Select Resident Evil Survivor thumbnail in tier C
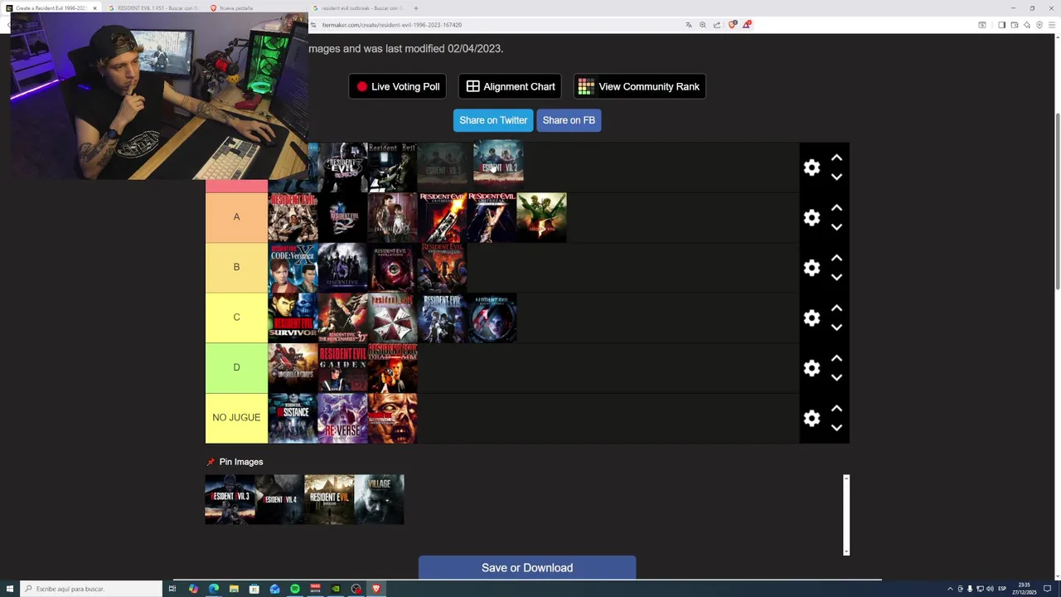Viewport: 1061px width, 597px height. pyautogui.click(x=293, y=318)
